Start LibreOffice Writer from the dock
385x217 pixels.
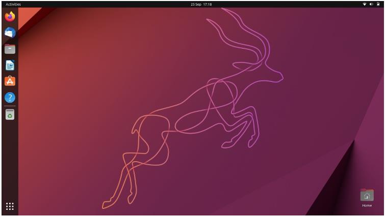(10, 66)
